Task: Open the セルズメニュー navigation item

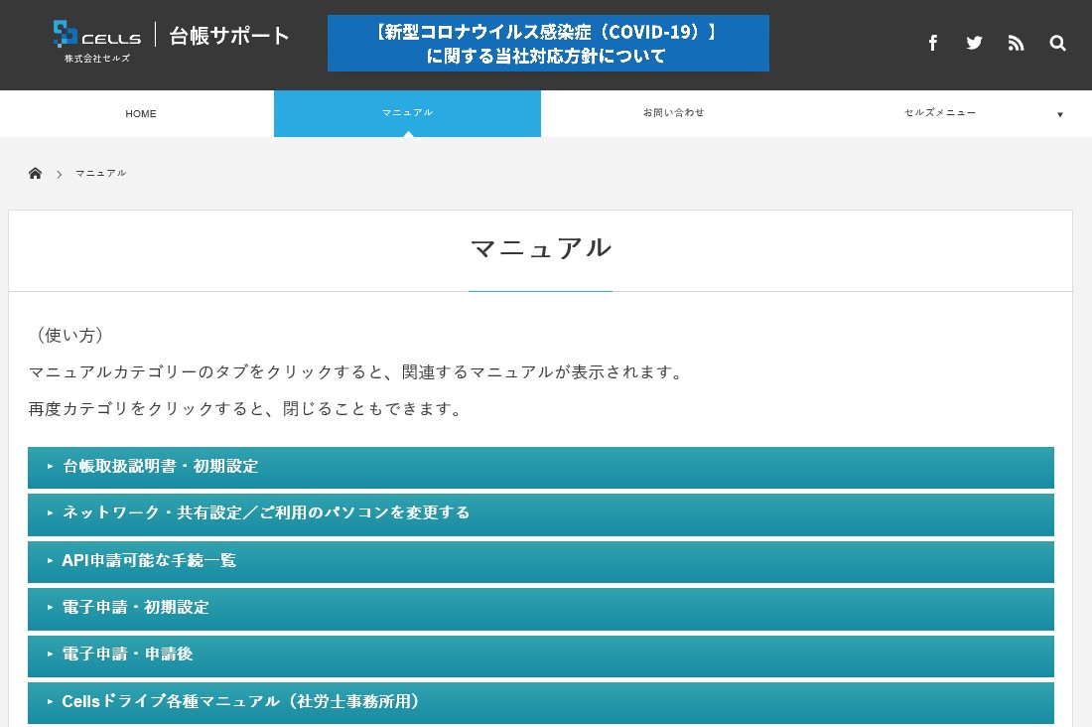Action: tap(940, 113)
